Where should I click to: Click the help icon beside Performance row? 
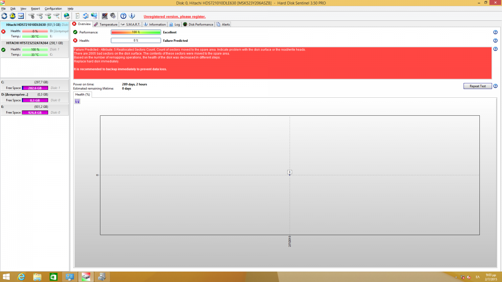pyautogui.click(x=495, y=32)
